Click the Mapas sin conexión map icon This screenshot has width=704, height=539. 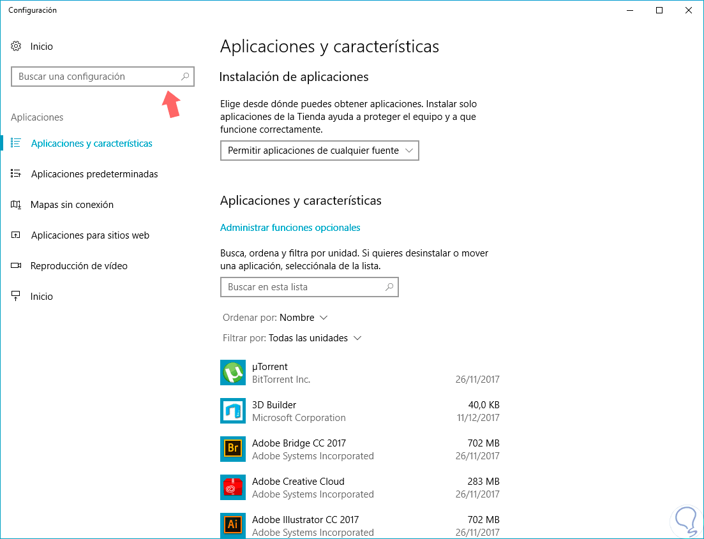coord(16,205)
